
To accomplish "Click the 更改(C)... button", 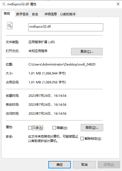I will (87, 52).
